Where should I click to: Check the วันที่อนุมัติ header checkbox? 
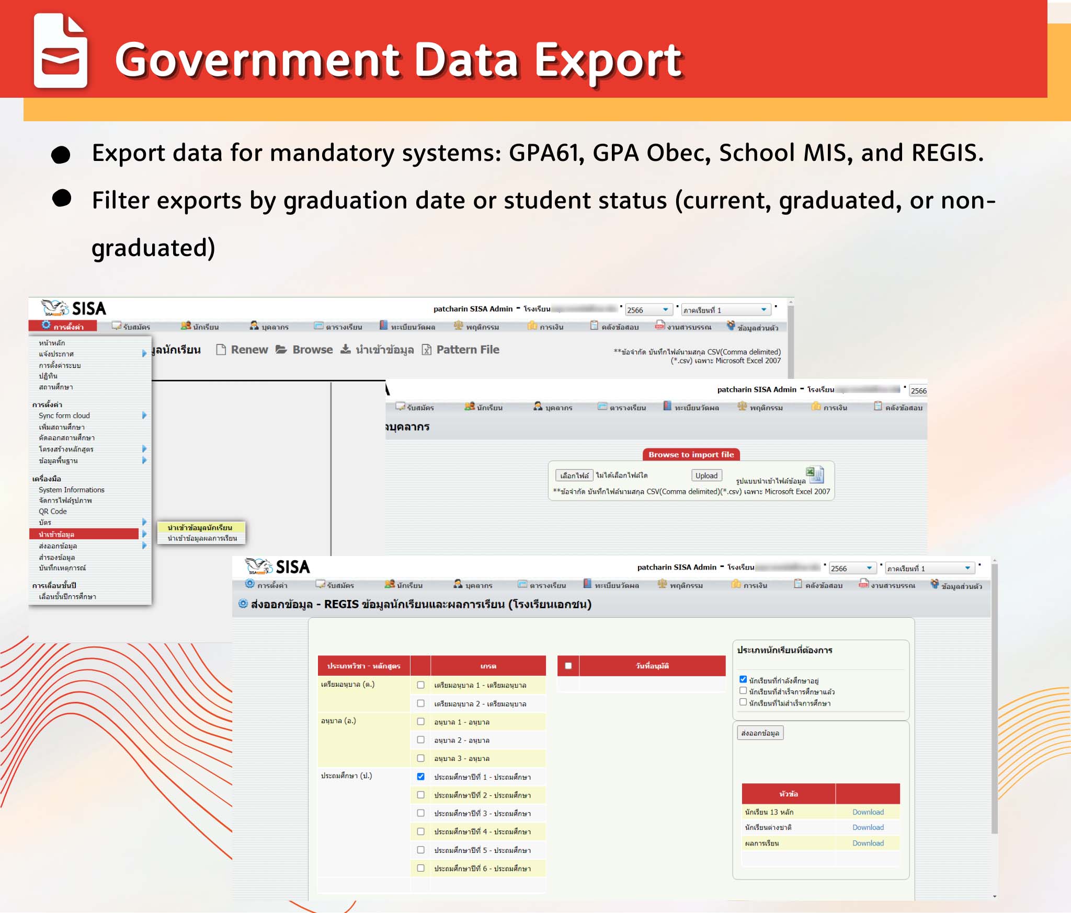pos(567,665)
